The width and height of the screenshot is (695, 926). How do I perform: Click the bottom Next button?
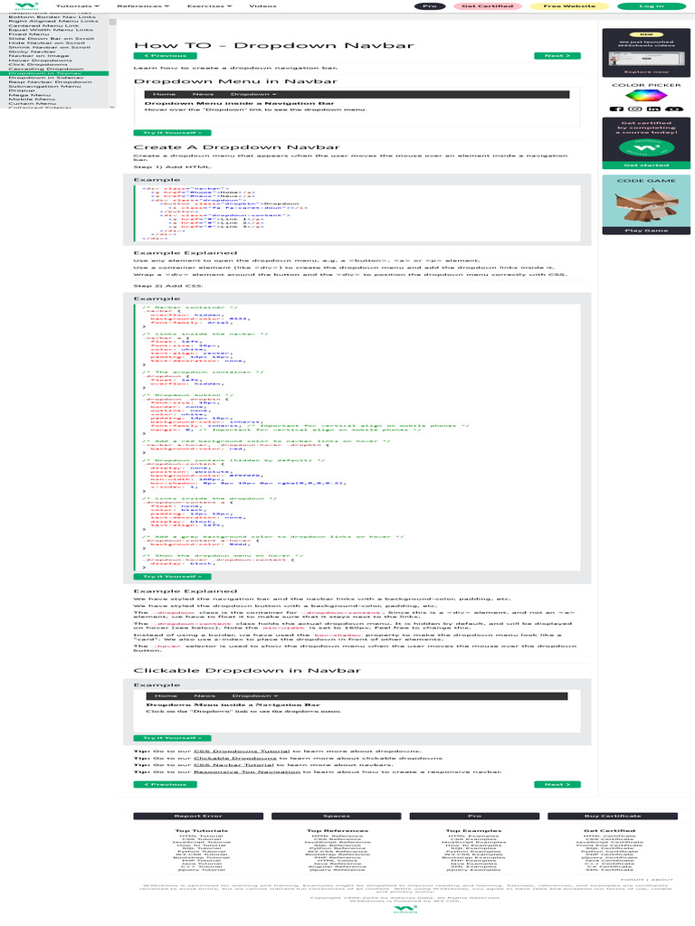(x=557, y=784)
